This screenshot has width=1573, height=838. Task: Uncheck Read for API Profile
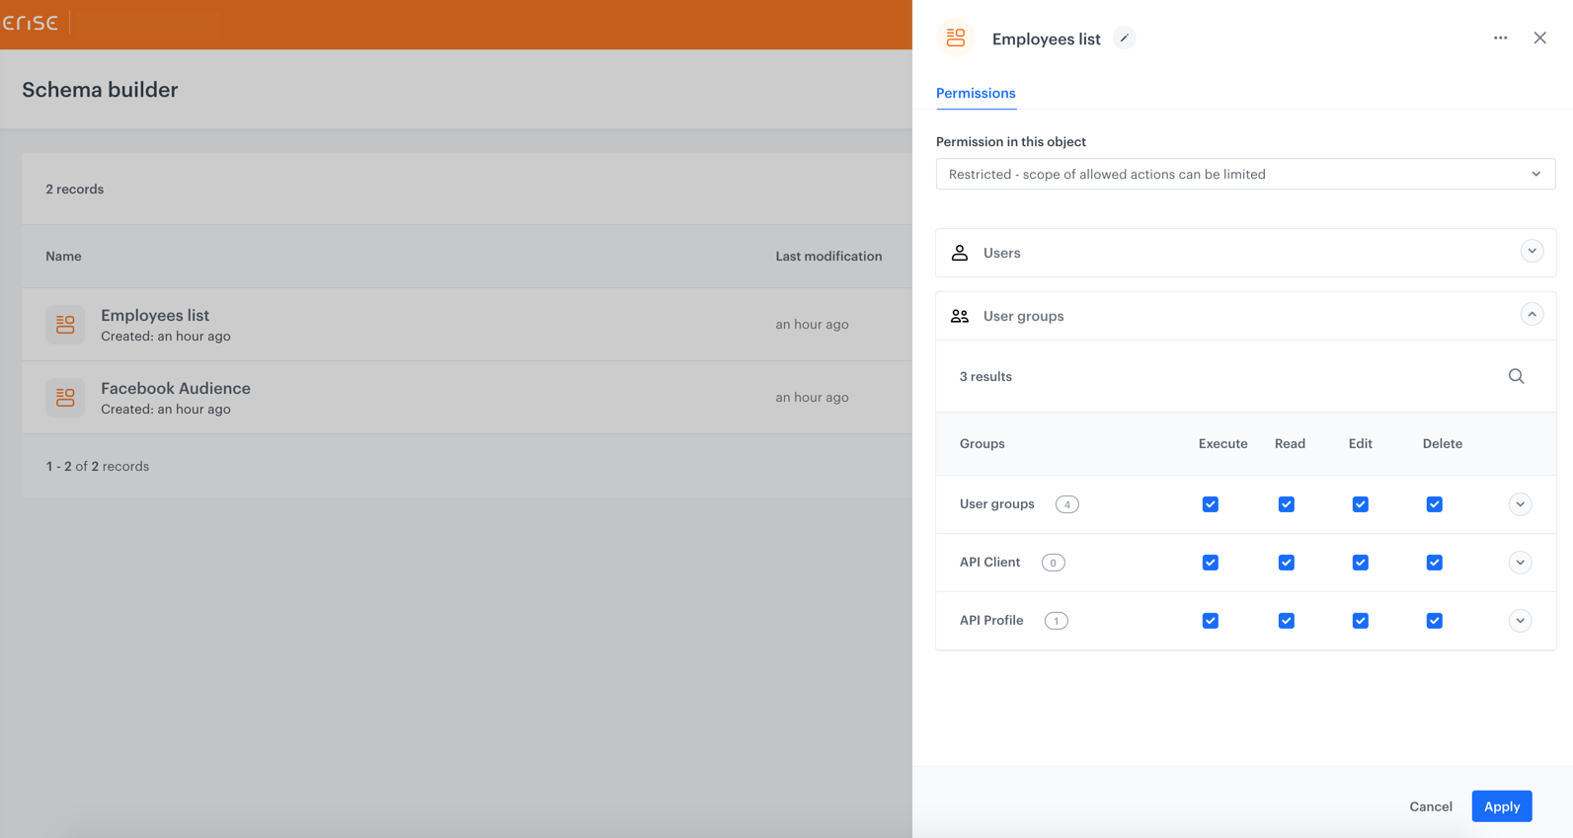coord(1286,621)
